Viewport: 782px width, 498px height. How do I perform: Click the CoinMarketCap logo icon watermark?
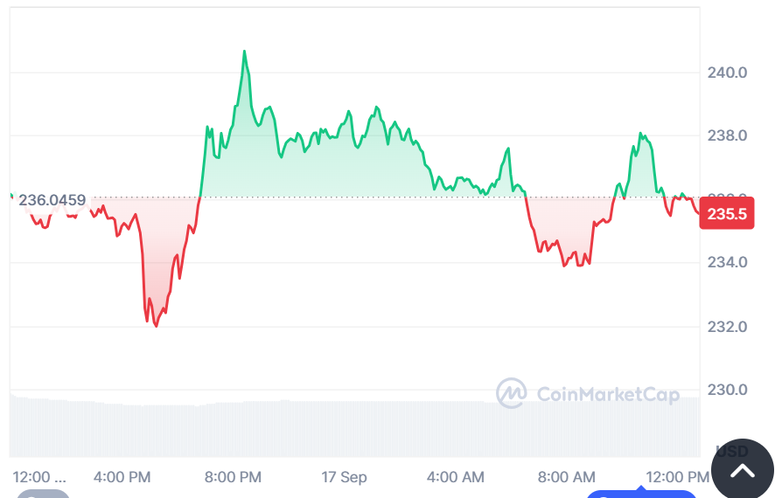[x=511, y=393]
